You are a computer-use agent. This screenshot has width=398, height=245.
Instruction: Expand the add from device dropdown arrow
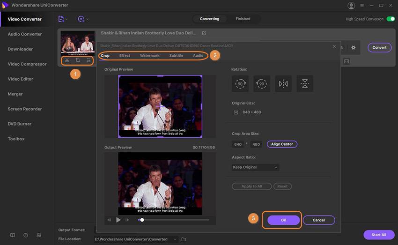coord(88,19)
